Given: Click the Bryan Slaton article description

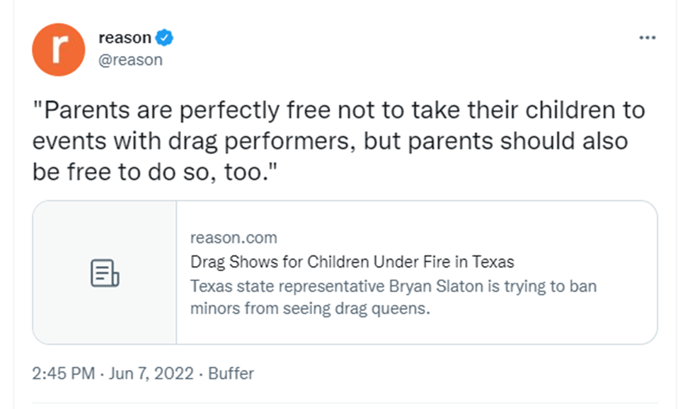Looking at the screenshot, I should (393, 287).
